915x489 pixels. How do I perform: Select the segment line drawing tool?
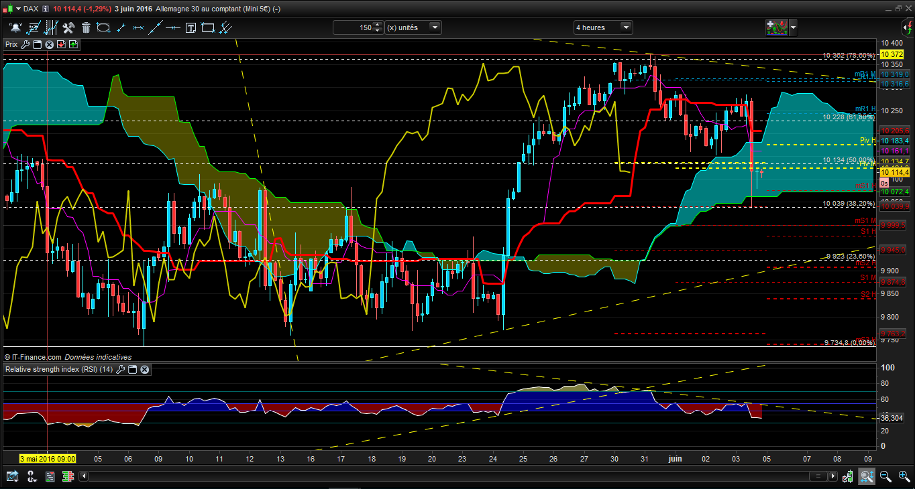pos(121,27)
